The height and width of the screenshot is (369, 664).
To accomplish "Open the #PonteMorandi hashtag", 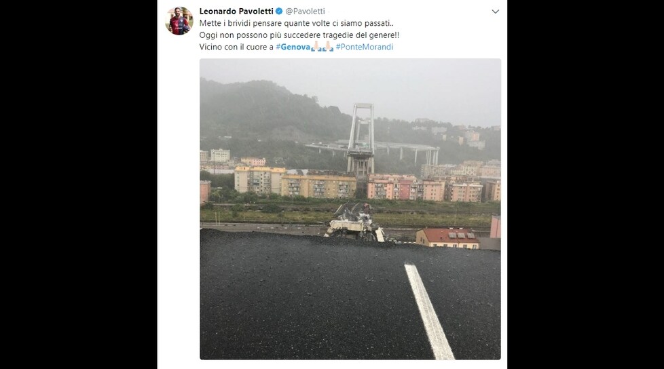I will click(364, 47).
